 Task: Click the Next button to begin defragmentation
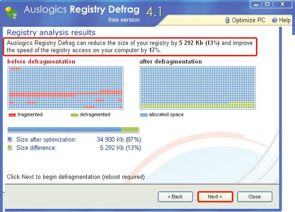tap(215, 197)
